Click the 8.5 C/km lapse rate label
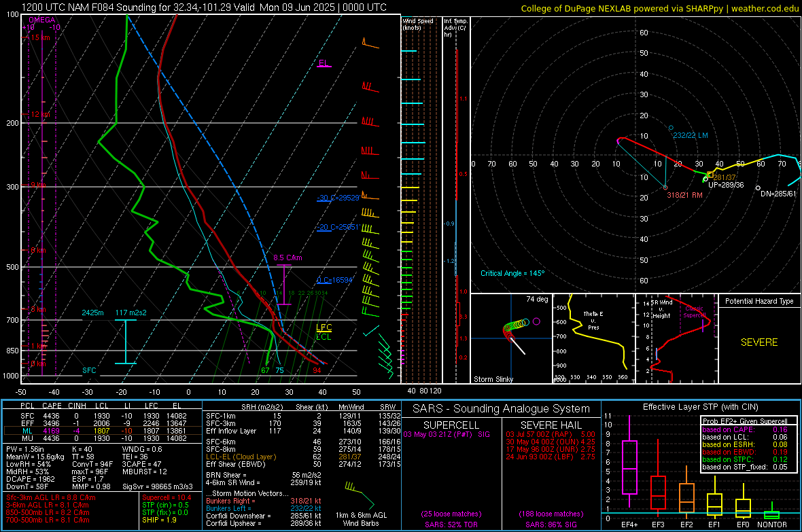This screenshot has height=532, width=802. tap(287, 258)
